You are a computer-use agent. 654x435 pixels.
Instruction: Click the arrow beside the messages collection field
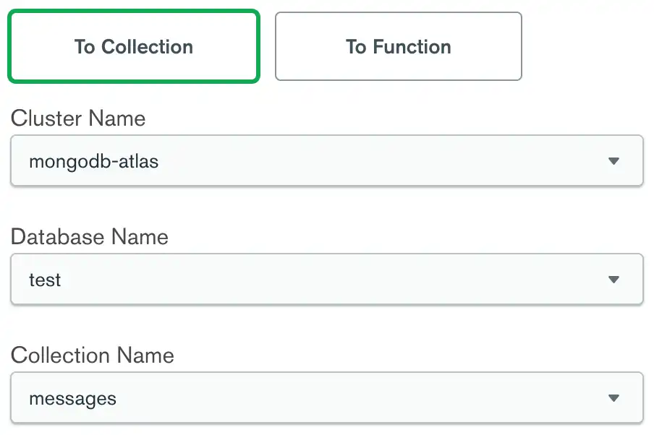(613, 397)
